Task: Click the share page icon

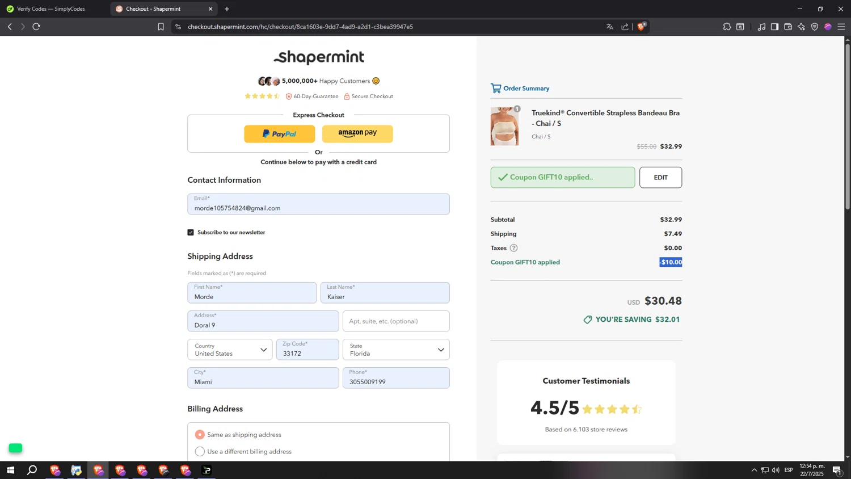Action: (x=625, y=27)
